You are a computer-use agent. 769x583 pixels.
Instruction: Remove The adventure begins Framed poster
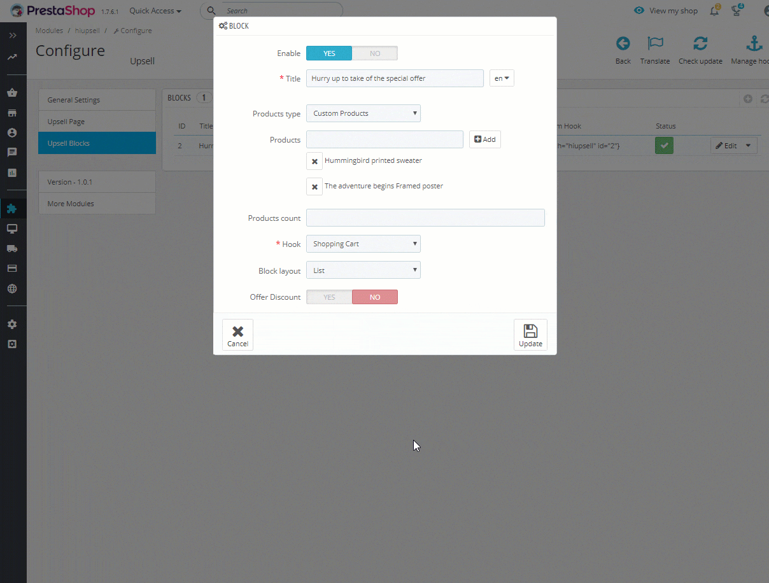point(314,186)
